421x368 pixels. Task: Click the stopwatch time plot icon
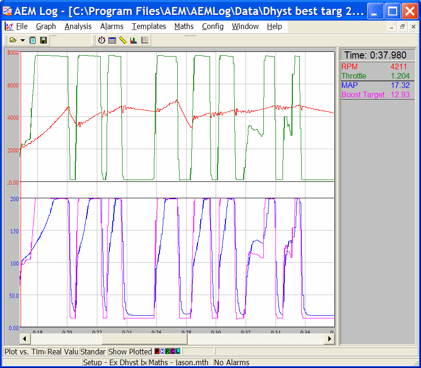point(102,40)
